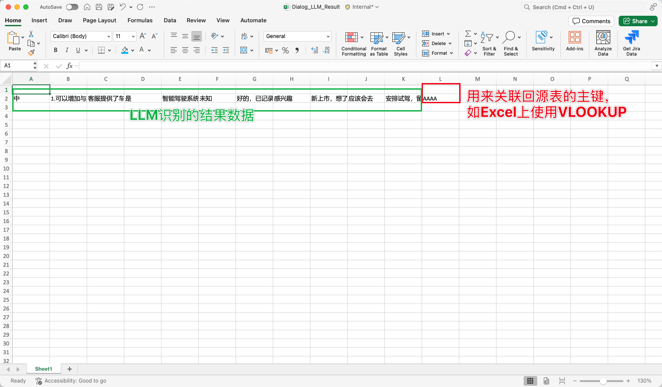The height and width of the screenshot is (387, 662).
Task: Click the Undo arrow icon
Action: tap(123, 7)
